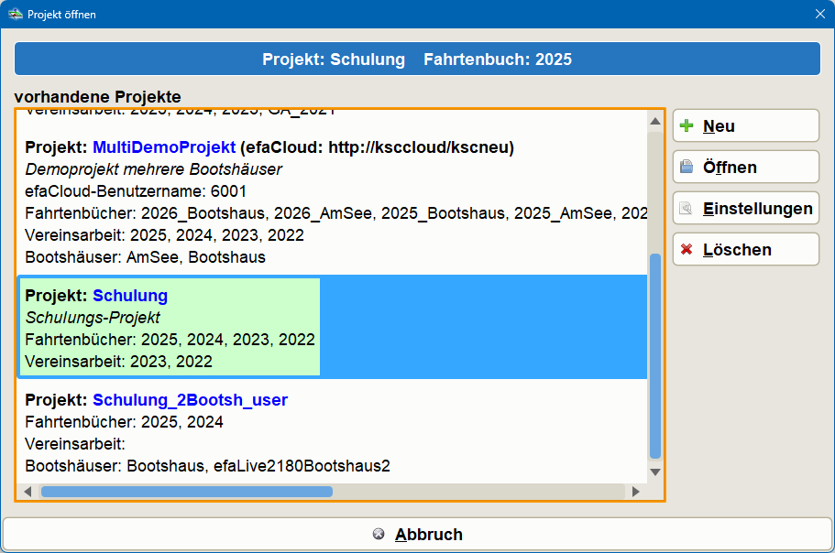This screenshot has width=835, height=553.
Task: Click the blue Schulung project name
Action: pos(129,296)
